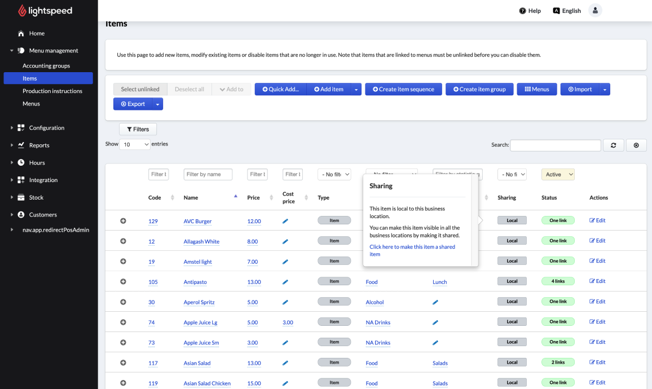Sort by Price column arrows
This screenshot has height=389, width=652.
click(271, 198)
